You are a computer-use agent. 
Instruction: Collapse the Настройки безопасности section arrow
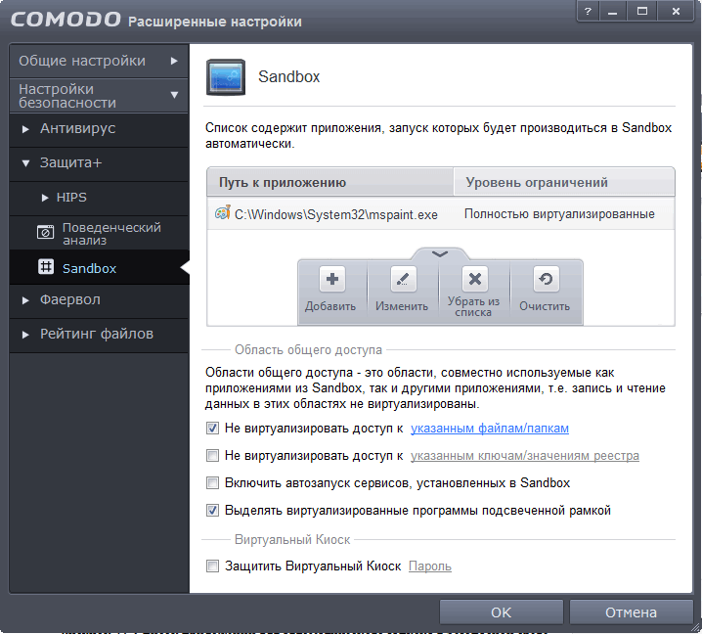[175, 95]
